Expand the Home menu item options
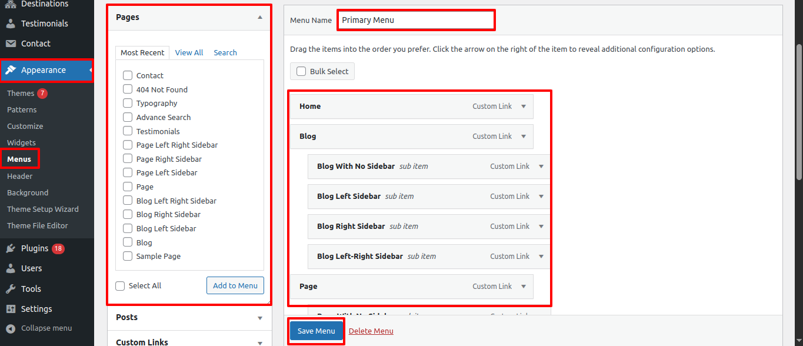The height and width of the screenshot is (346, 803). (524, 107)
